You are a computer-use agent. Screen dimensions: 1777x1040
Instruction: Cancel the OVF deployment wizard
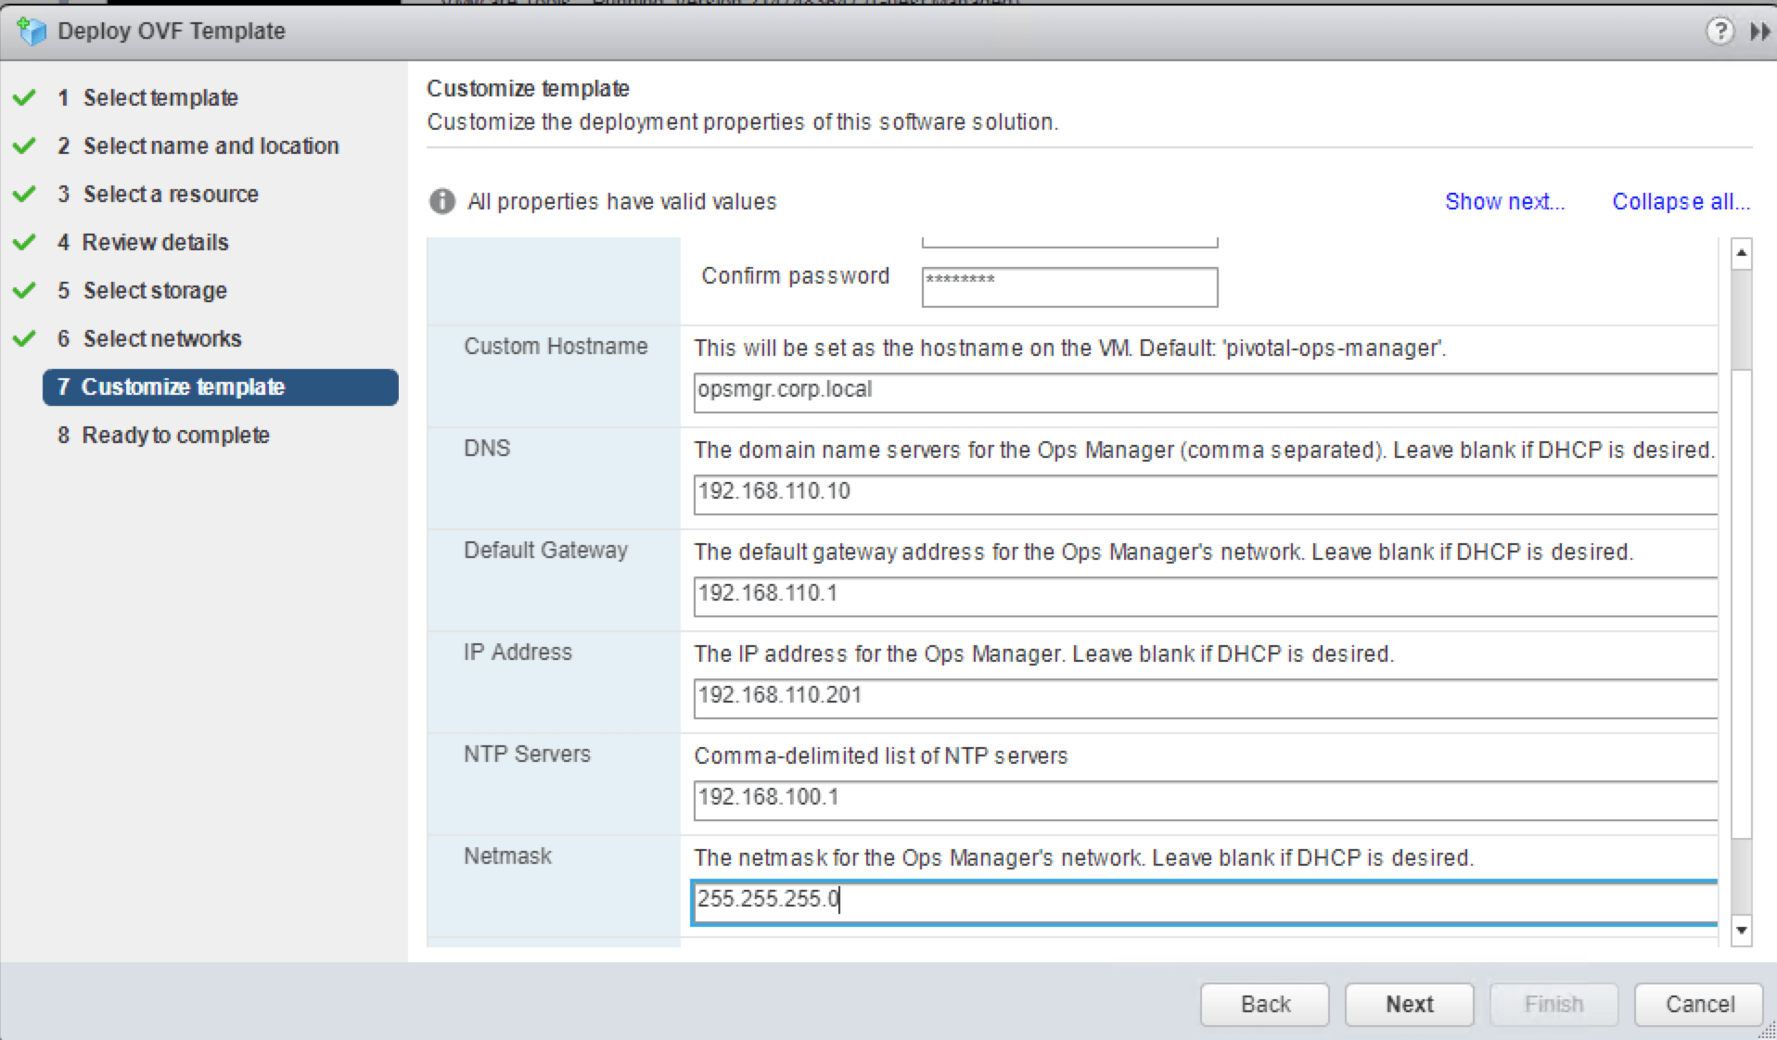pos(1698,1004)
